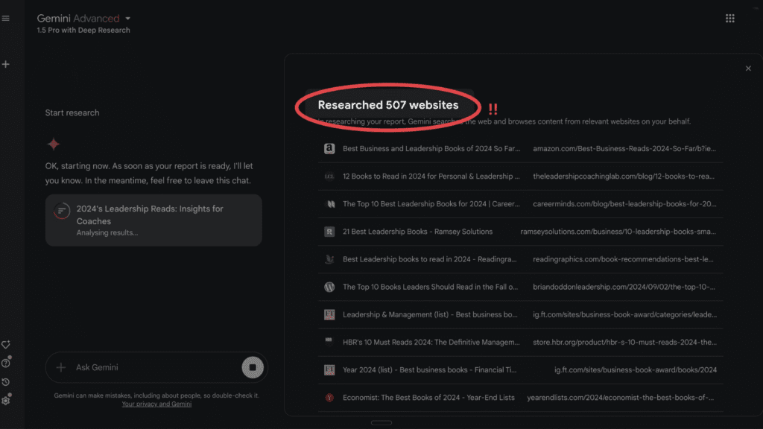The height and width of the screenshot is (429, 763).
Task: Click the Start research text
Action: pyautogui.click(x=72, y=113)
